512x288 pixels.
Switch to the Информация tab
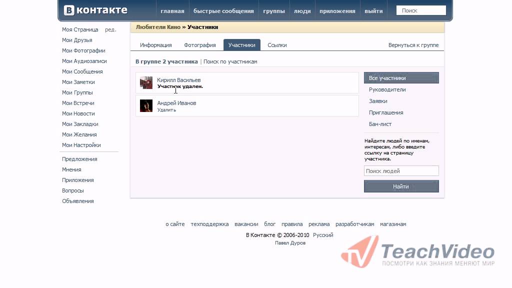pos(156,45)
